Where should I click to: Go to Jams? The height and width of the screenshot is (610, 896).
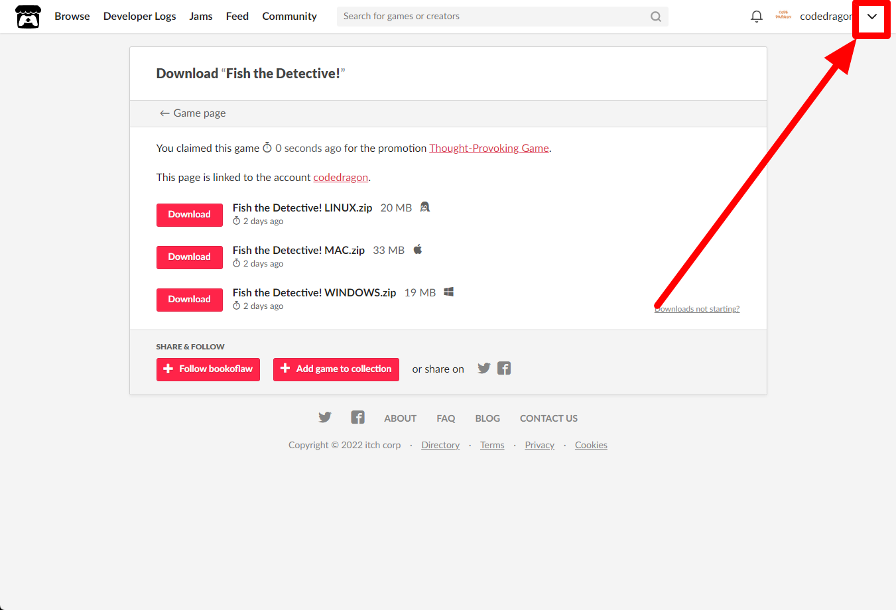coord(201,17)
